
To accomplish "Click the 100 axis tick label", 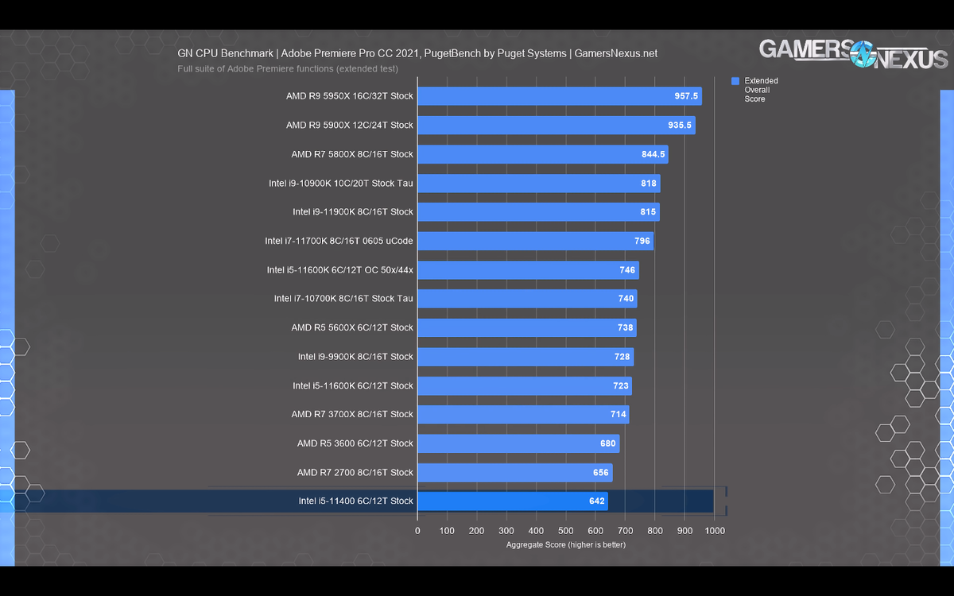I will tap(447, 531).
